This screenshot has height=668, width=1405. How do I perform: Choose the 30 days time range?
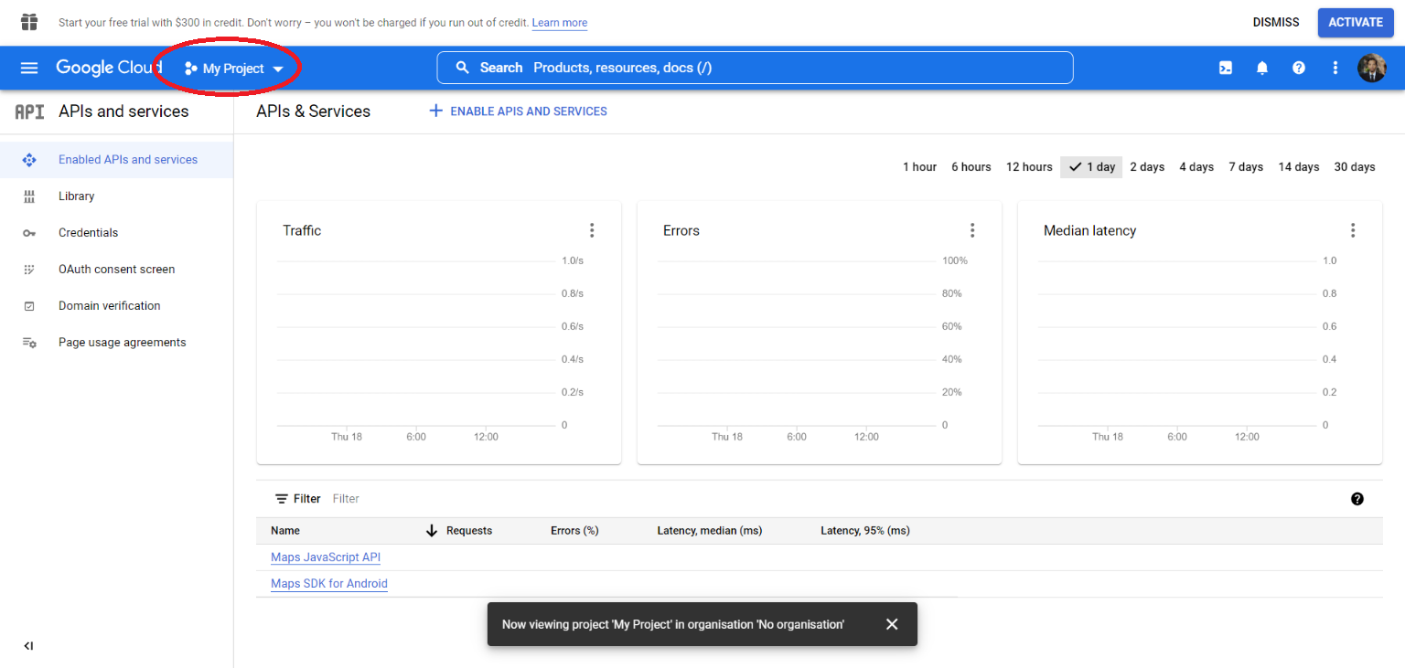coord(1354,167)
